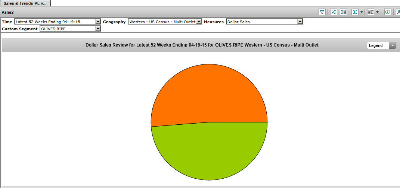Click the Sigma totals icon

point(355,12)
